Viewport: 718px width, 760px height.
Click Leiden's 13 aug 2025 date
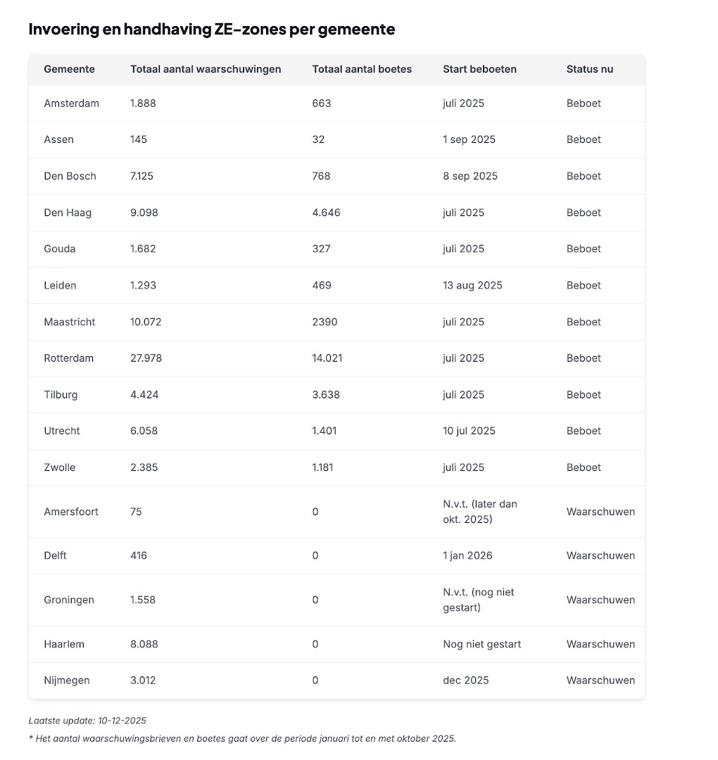[472, 285]
